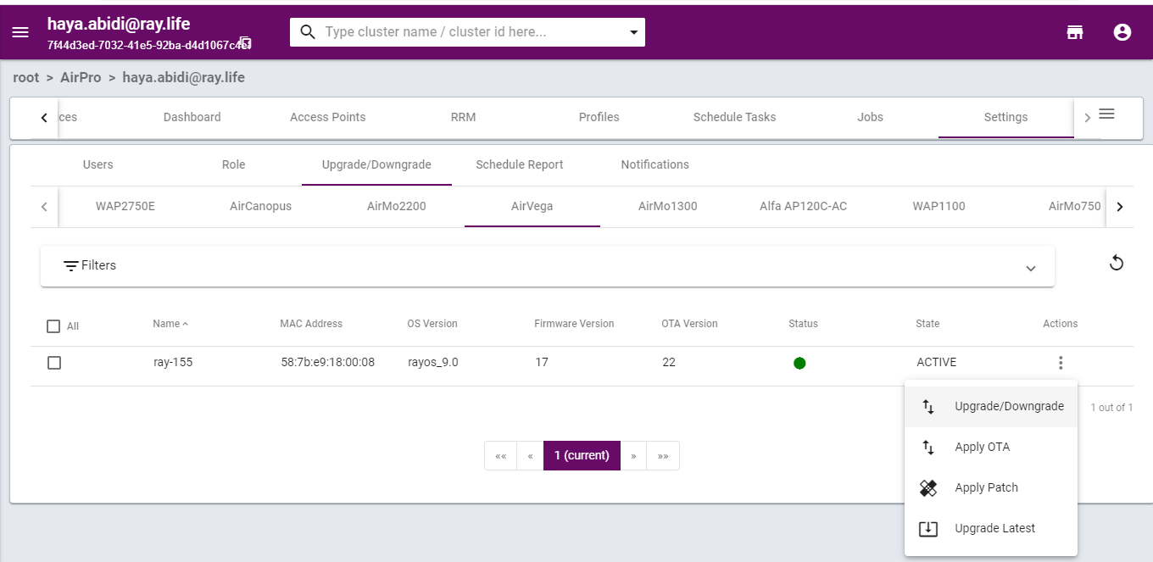Choose Upgrade/Downgrade from actions menu
1153x562 pixels.
pos(991,407)
